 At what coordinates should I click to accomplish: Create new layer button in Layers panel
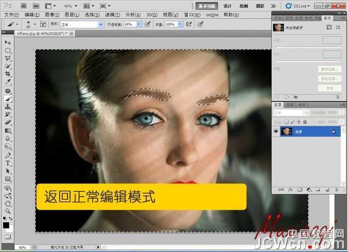[x=327, y=190]
